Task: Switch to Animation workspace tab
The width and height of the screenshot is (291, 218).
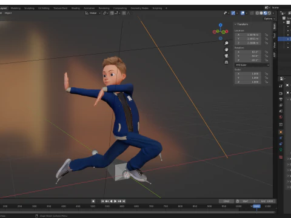Action: point(89,8)
